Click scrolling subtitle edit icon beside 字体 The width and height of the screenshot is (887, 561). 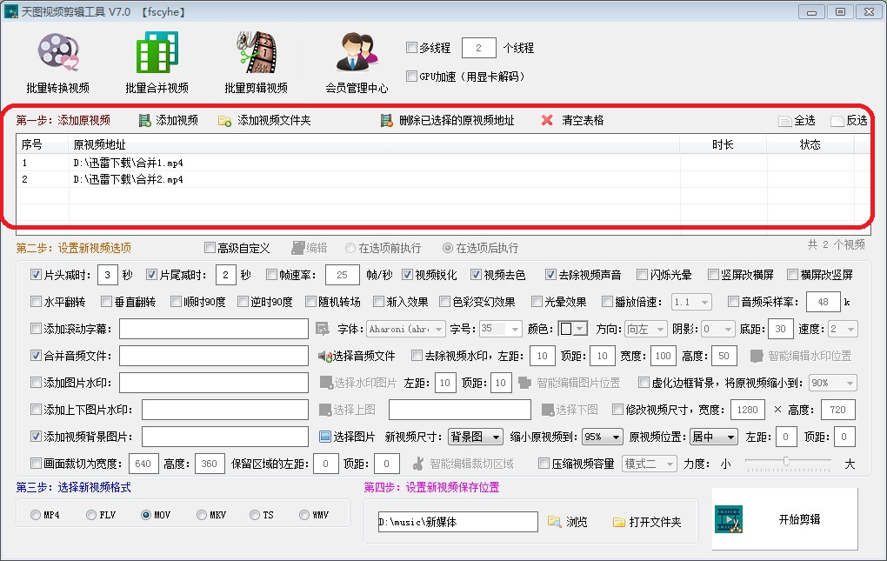(x=323, y=329)
